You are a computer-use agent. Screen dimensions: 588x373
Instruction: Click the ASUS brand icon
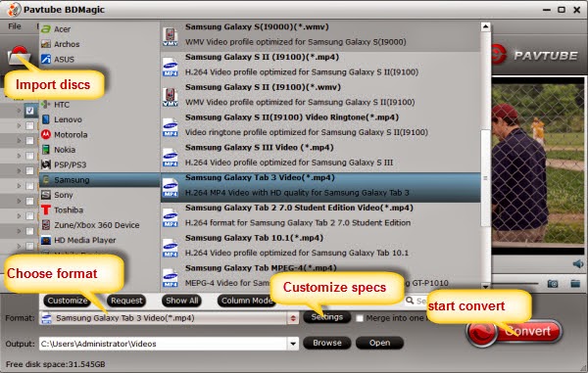click(46, 59)
